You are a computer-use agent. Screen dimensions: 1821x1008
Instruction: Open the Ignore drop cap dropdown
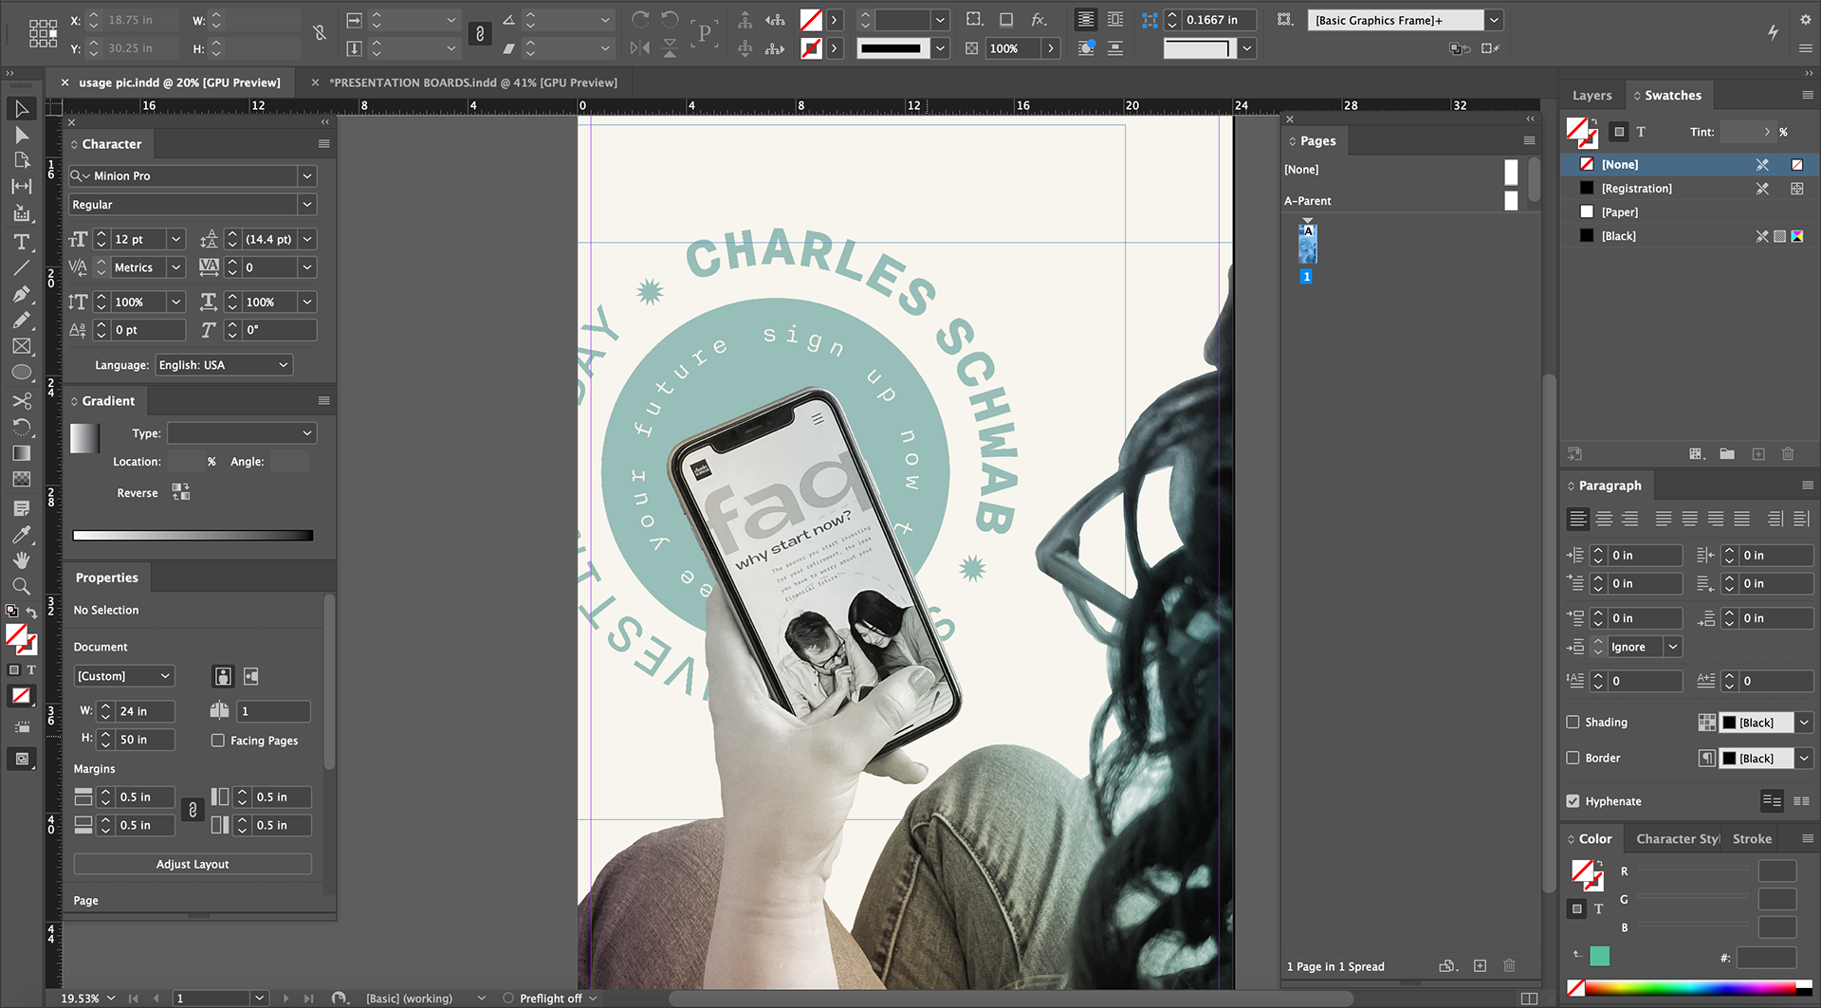click(x=1673, y=647)
